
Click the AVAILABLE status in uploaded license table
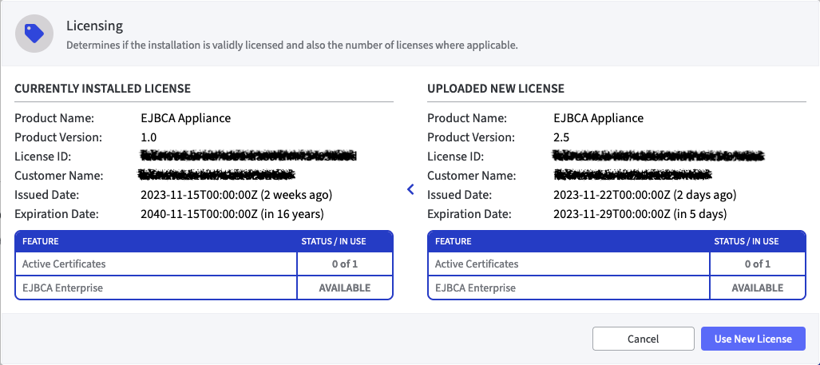point(757,288)
